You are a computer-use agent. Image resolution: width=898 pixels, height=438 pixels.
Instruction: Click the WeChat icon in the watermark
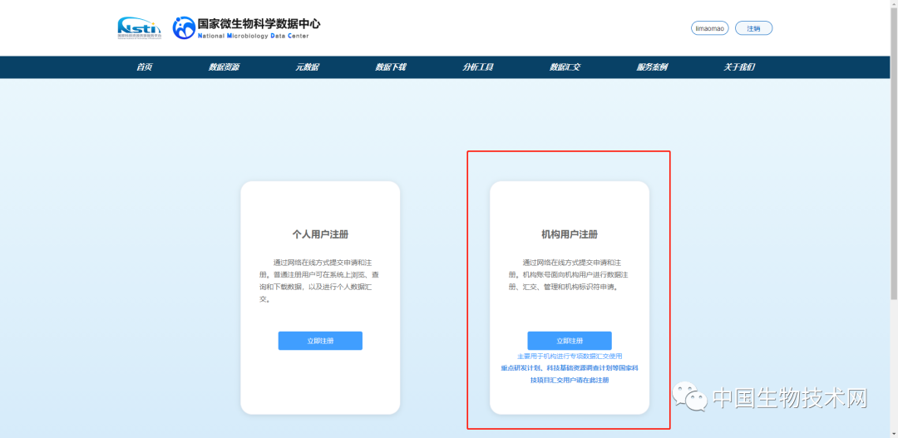pyautogui.click(x=689, y=397)
